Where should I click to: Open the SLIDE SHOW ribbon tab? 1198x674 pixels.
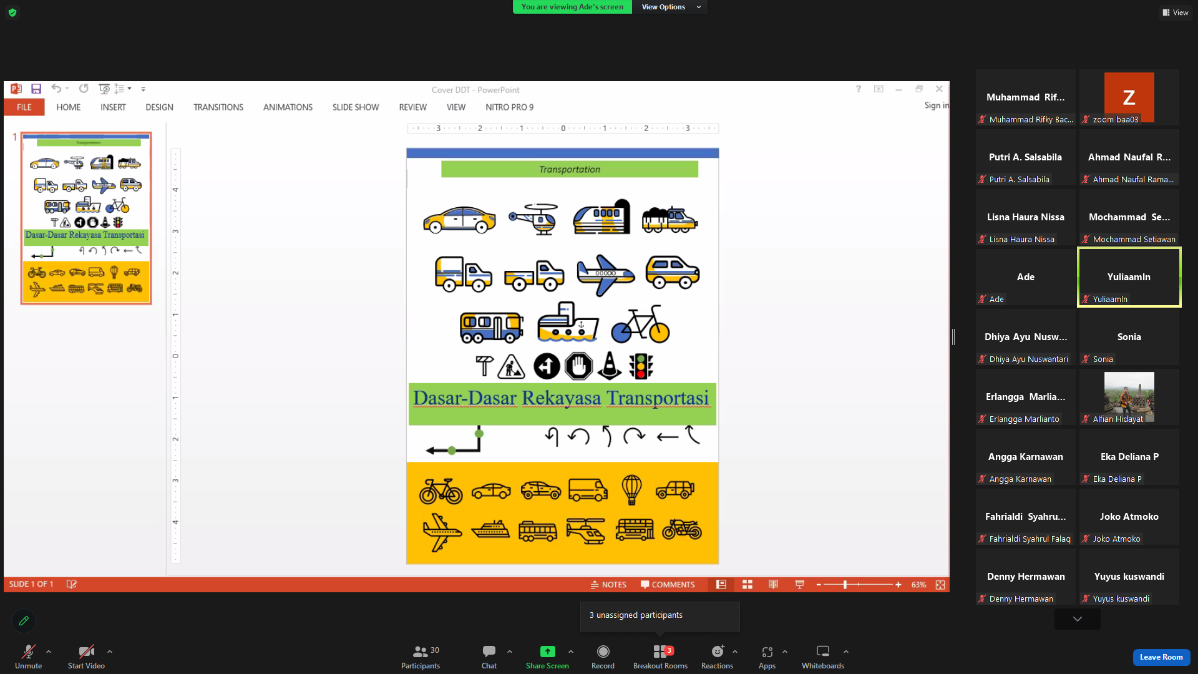(356, 107)
